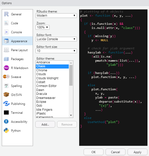Image resolution: width=149 pixels, height=156 pixels.
Task: Select the Chaos editor theme
Action: (52, 66)
